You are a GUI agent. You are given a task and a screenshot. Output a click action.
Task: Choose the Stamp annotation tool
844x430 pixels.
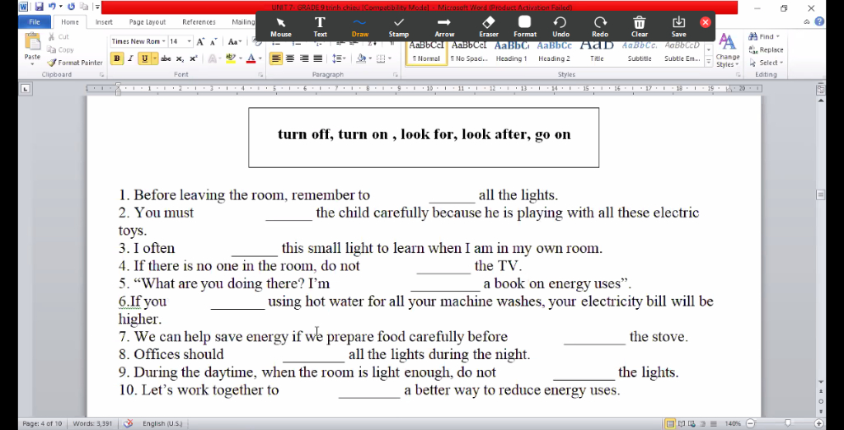coord(399,26)
